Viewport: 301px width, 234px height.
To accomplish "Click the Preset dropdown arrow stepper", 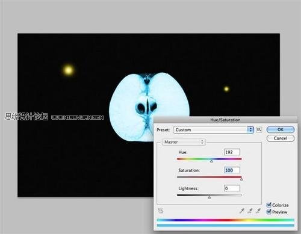I will click(x=250, y=130).
